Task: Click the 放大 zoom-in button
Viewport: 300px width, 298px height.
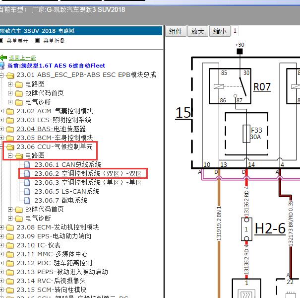Action: point(198,31)
